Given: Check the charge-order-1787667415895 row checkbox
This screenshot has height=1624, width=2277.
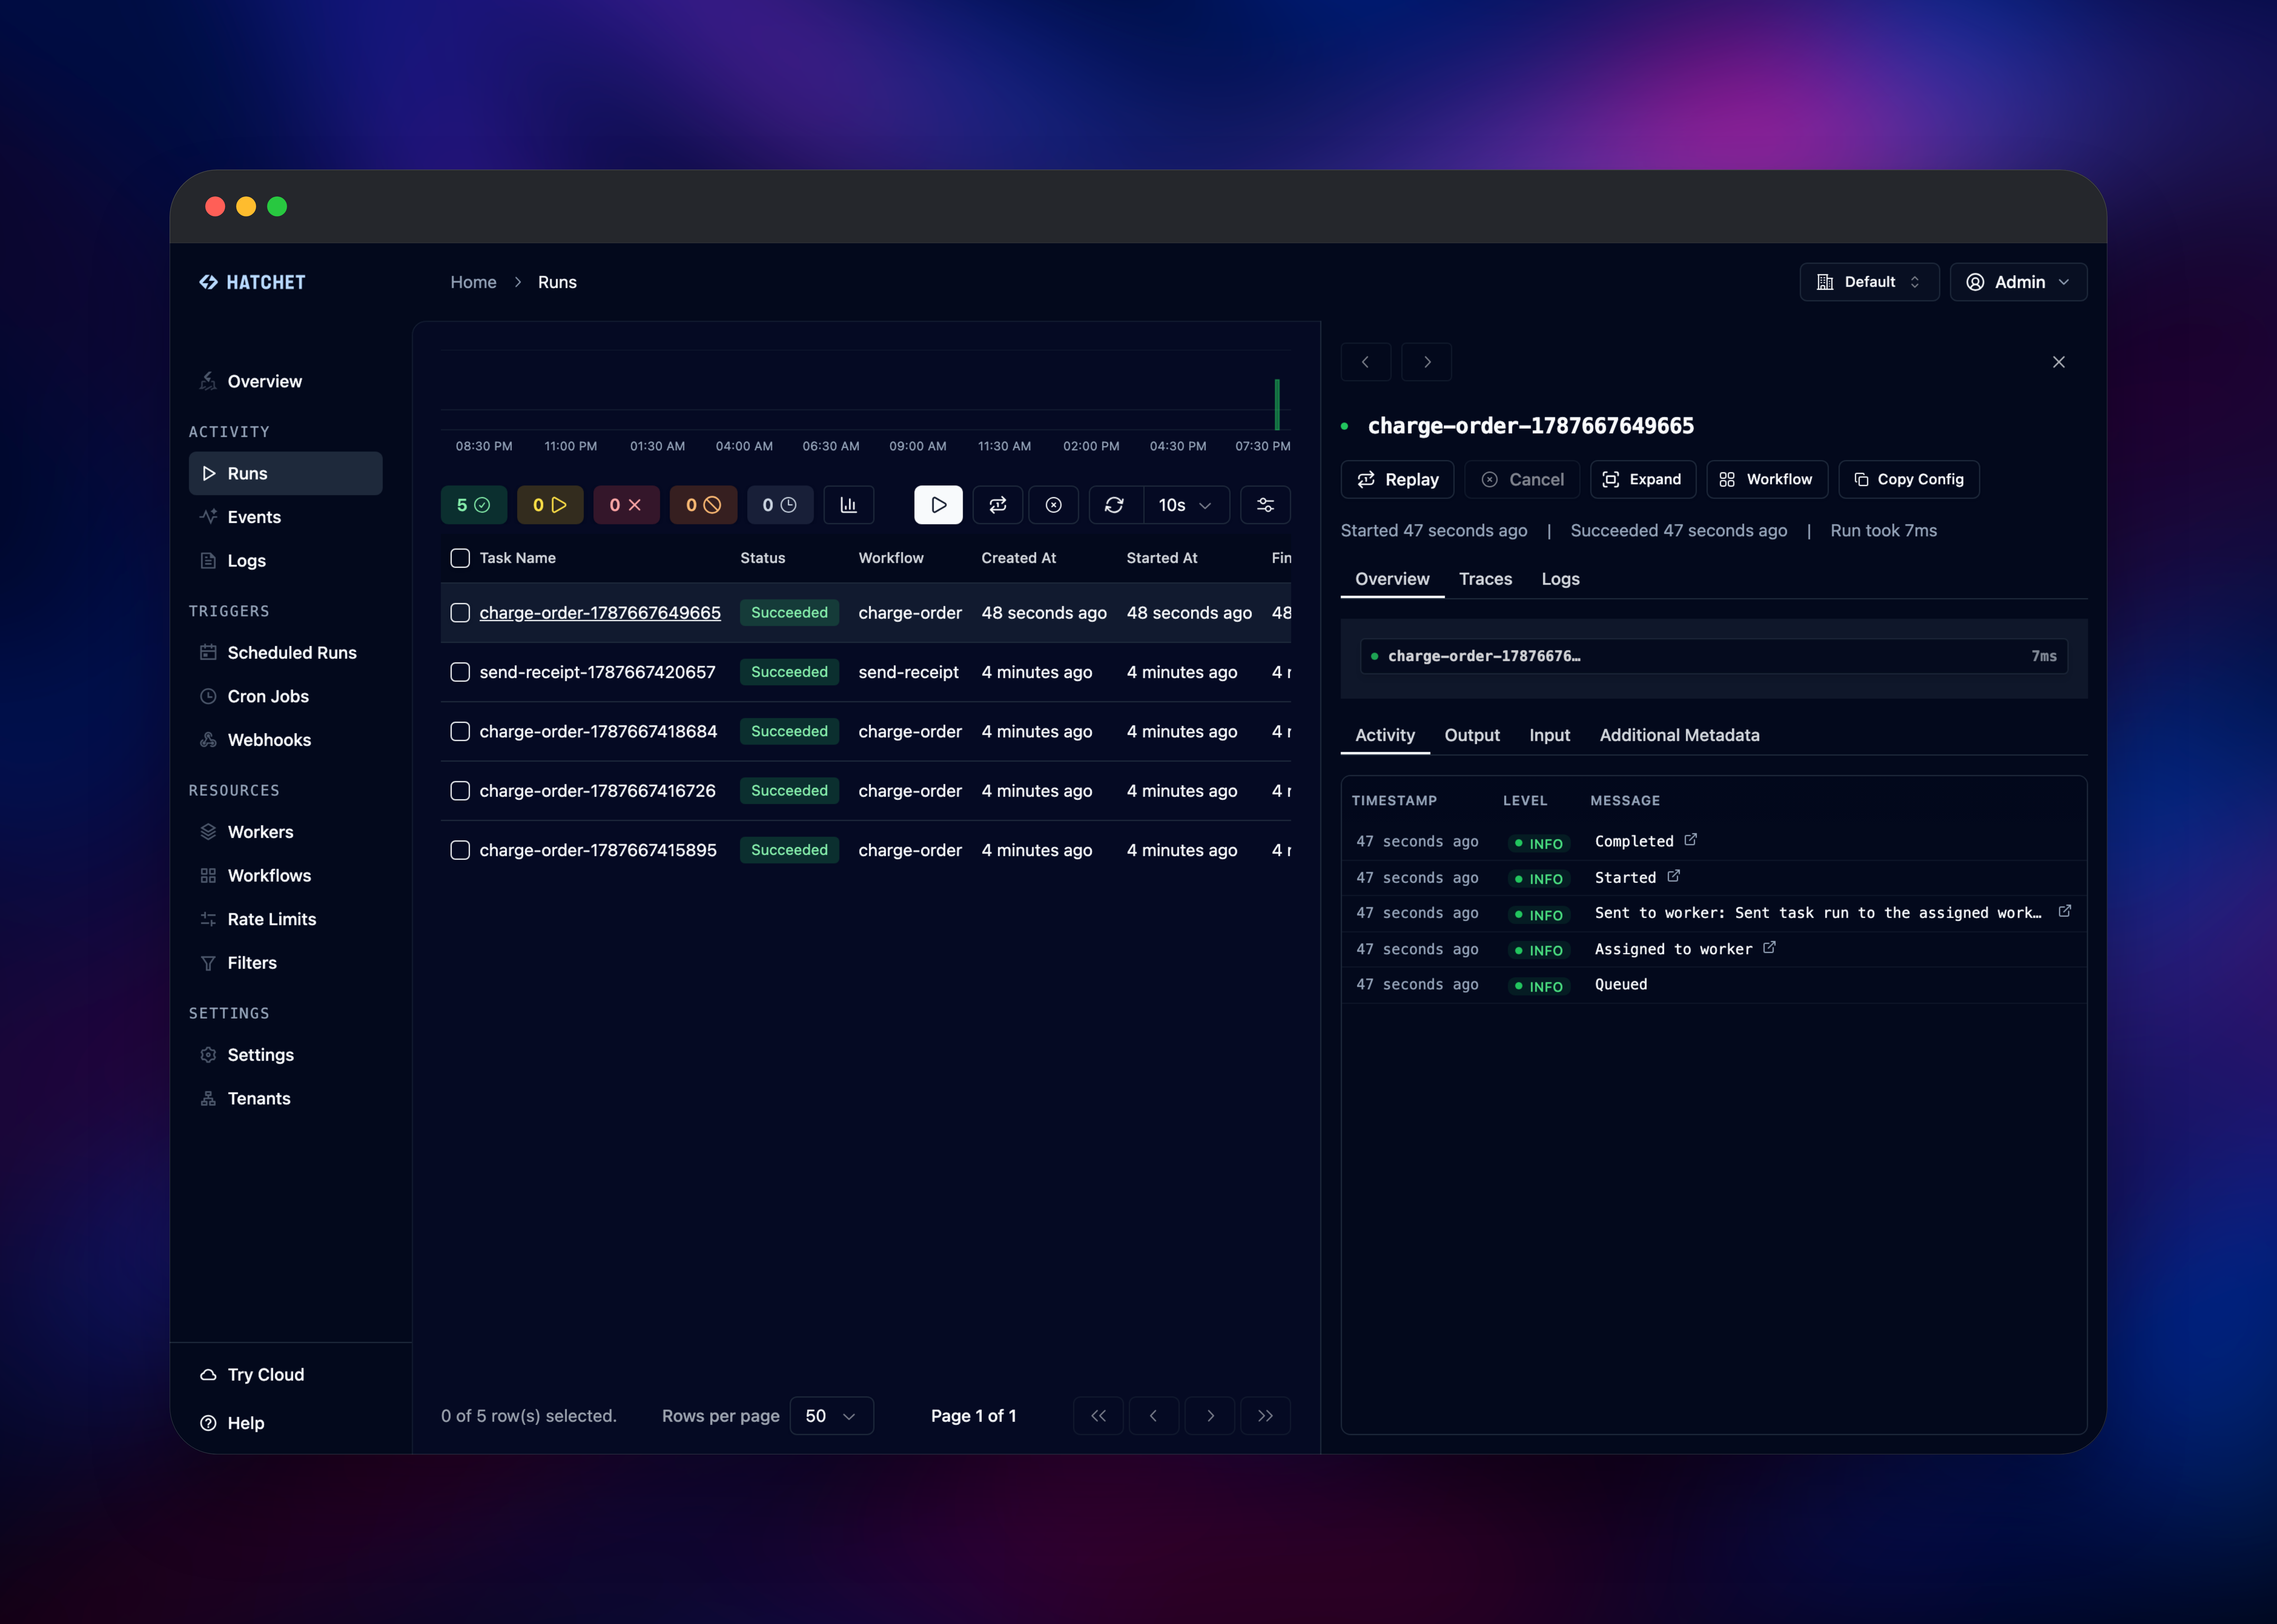Looking at the screenshot, I should click(460, 850).
